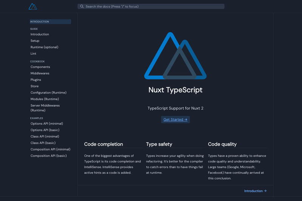Image resolution: width=302 pixels, height=201 pixels.
Task: Open the Setup guide page
Action: tap(35, 41)
